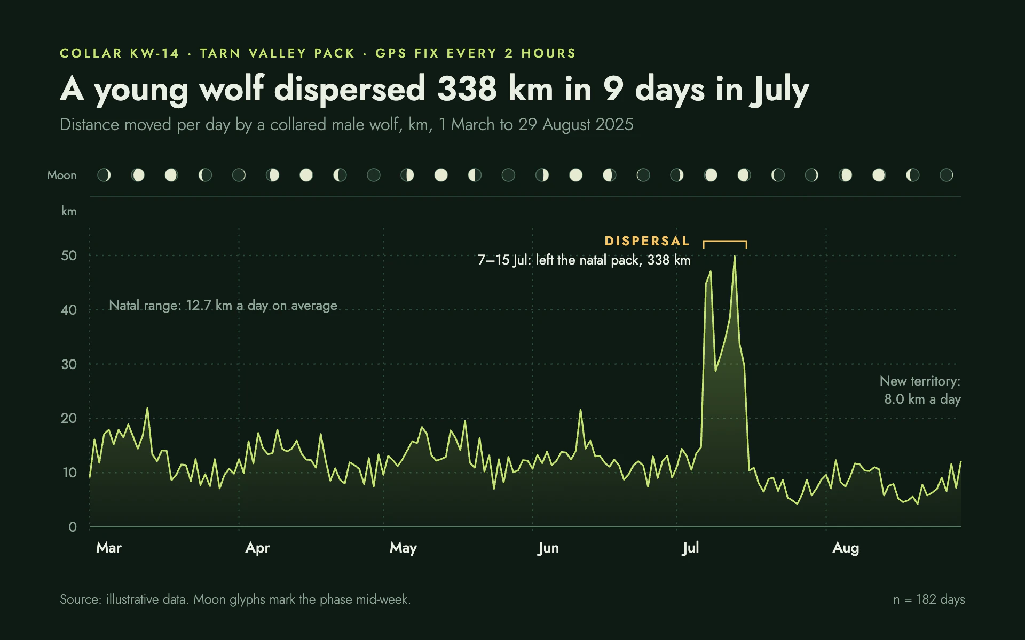Click the "Moon" row label
The width and height of the screenshot is (1025, 640).
click(62, 175)
